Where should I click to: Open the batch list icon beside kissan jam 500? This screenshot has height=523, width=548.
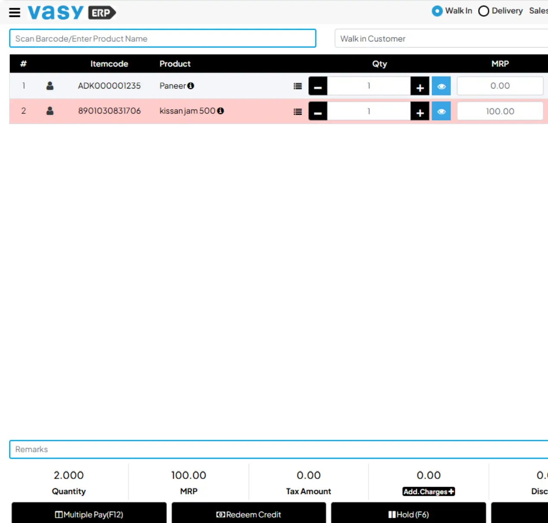(x=297, y=111)
